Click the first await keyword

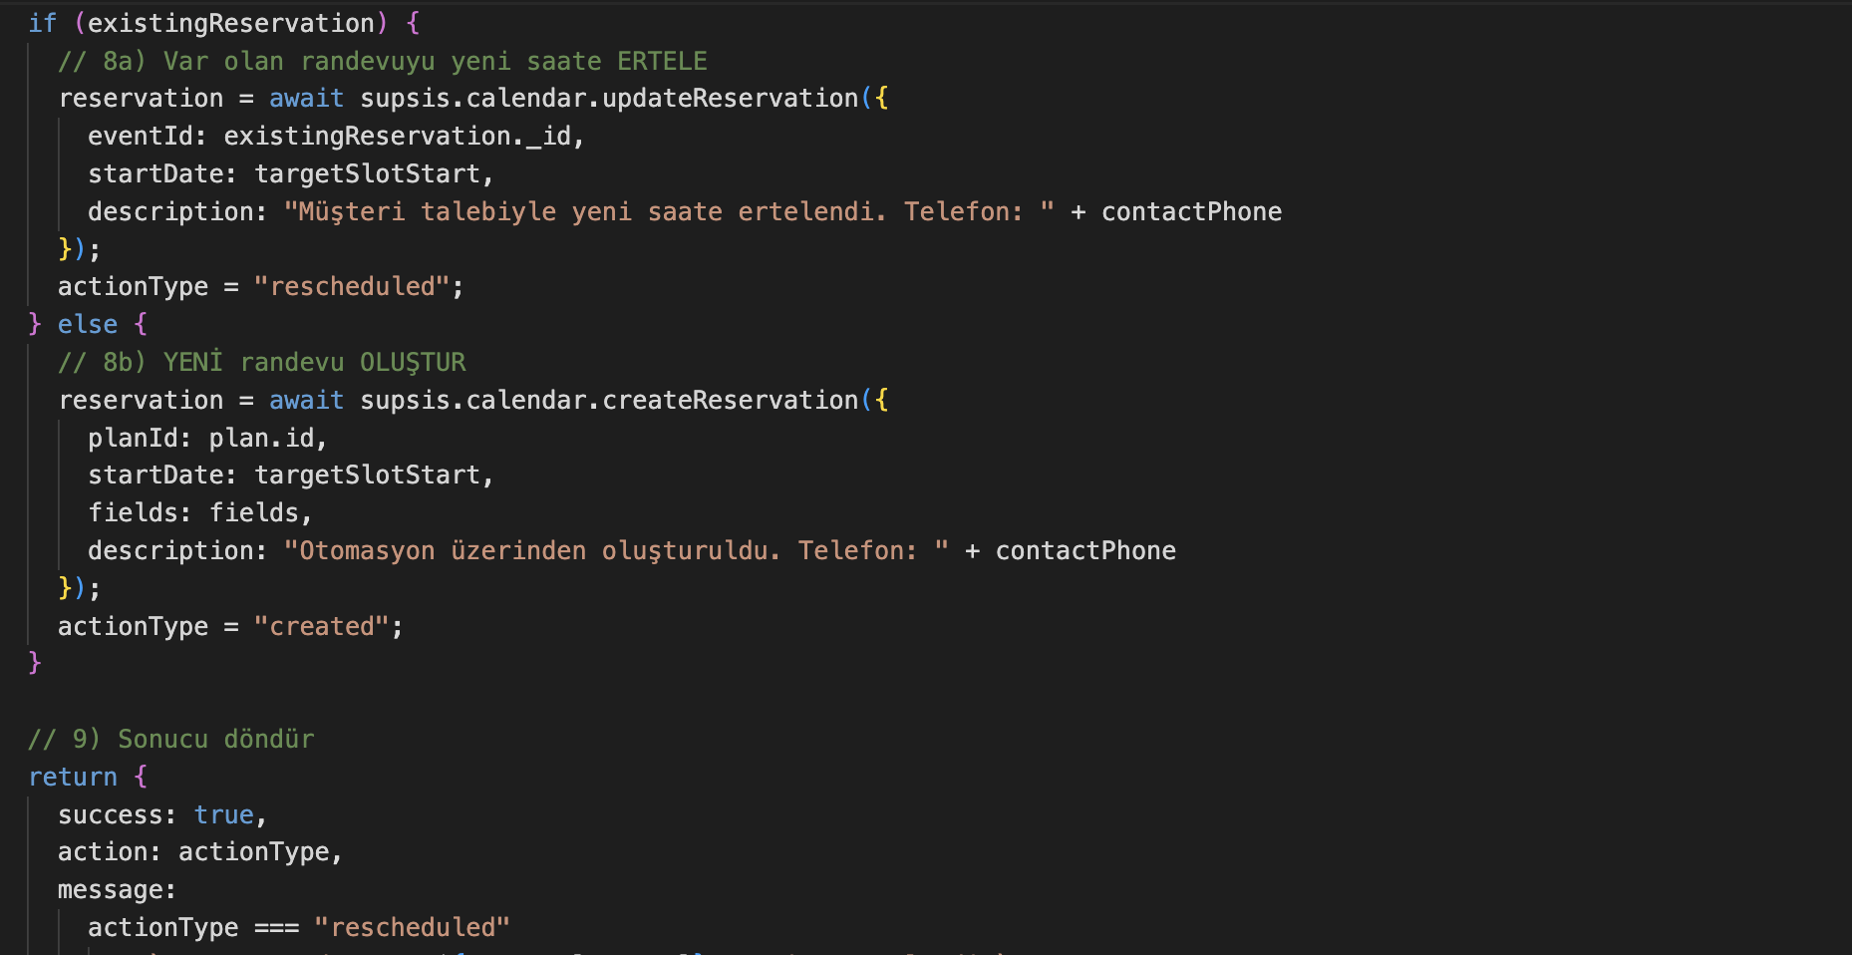click(x=306, y=99)
